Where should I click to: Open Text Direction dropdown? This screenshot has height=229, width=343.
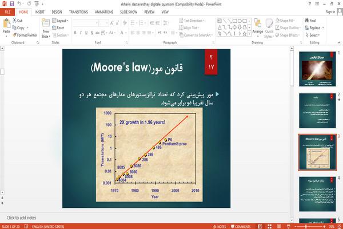click(x=192, y=21)
